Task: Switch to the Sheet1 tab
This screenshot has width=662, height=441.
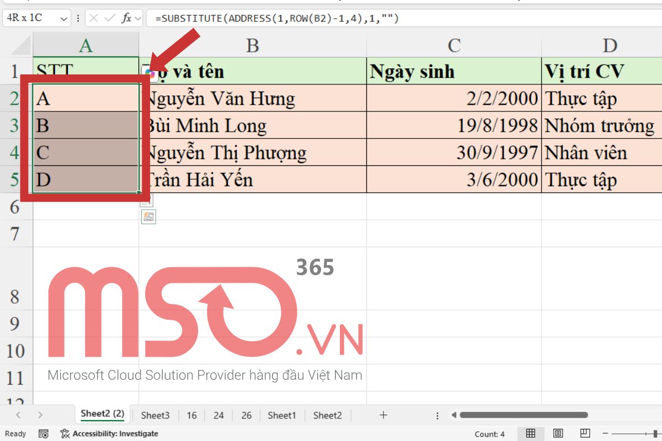Action: point(282,415)
